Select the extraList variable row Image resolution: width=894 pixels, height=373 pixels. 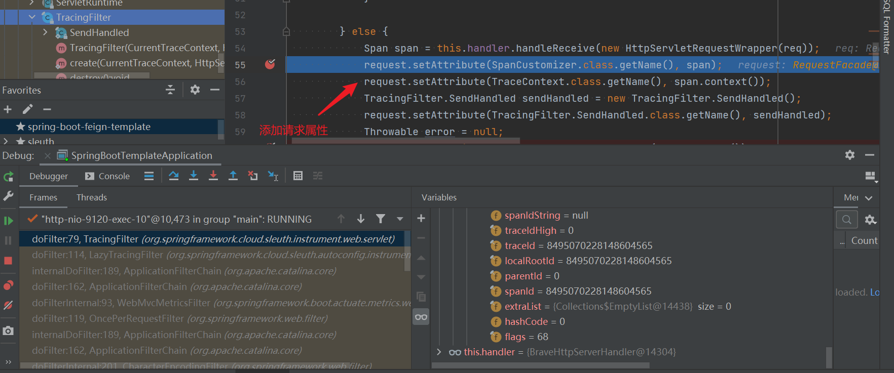click(x=611, y=306)
